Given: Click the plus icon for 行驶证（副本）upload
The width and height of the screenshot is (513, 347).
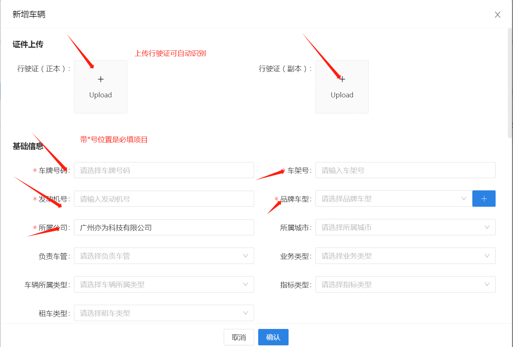Looking at the screenshot, I should 342,79.
